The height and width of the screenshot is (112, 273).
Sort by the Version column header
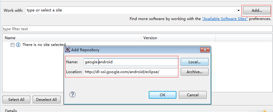pos(179,38)
